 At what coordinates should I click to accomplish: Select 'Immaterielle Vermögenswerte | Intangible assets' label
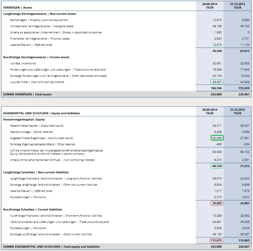[42, 26]
